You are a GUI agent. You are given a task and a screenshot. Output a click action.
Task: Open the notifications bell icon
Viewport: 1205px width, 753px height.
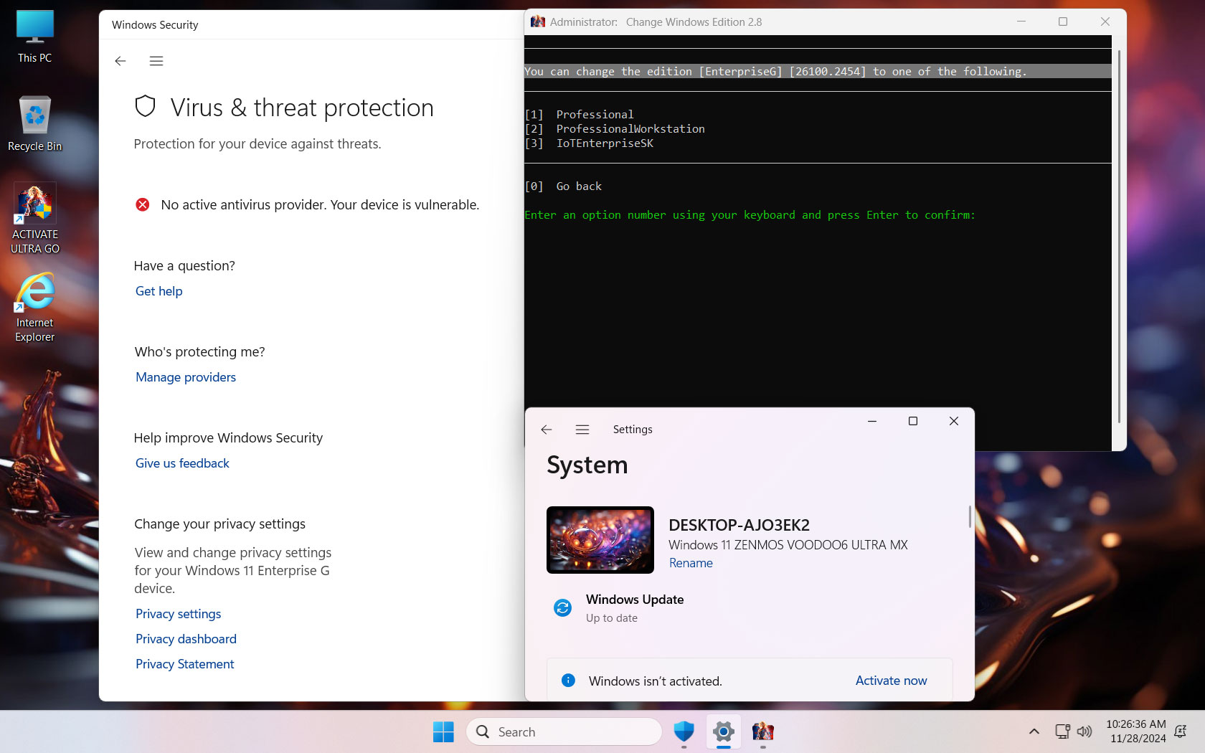(1181, 732)
